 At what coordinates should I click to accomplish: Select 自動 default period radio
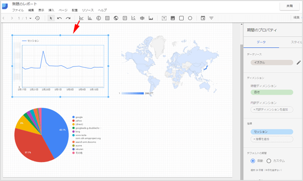pyautogui.click(x=253, y=161)
